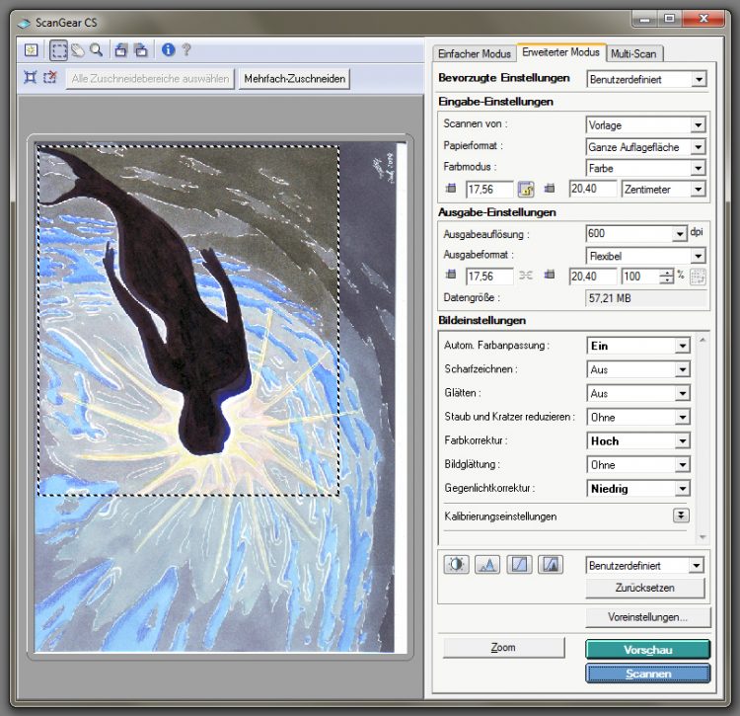The width and height of the screenshot is (740, 716).
Task: Click the switch orientation icon beside percent
Action: tap(698, 277)
